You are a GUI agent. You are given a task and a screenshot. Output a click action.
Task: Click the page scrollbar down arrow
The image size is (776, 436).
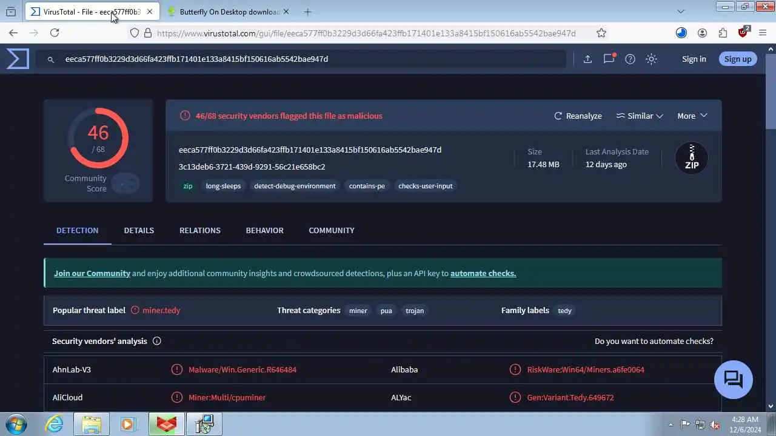[771, 406]
